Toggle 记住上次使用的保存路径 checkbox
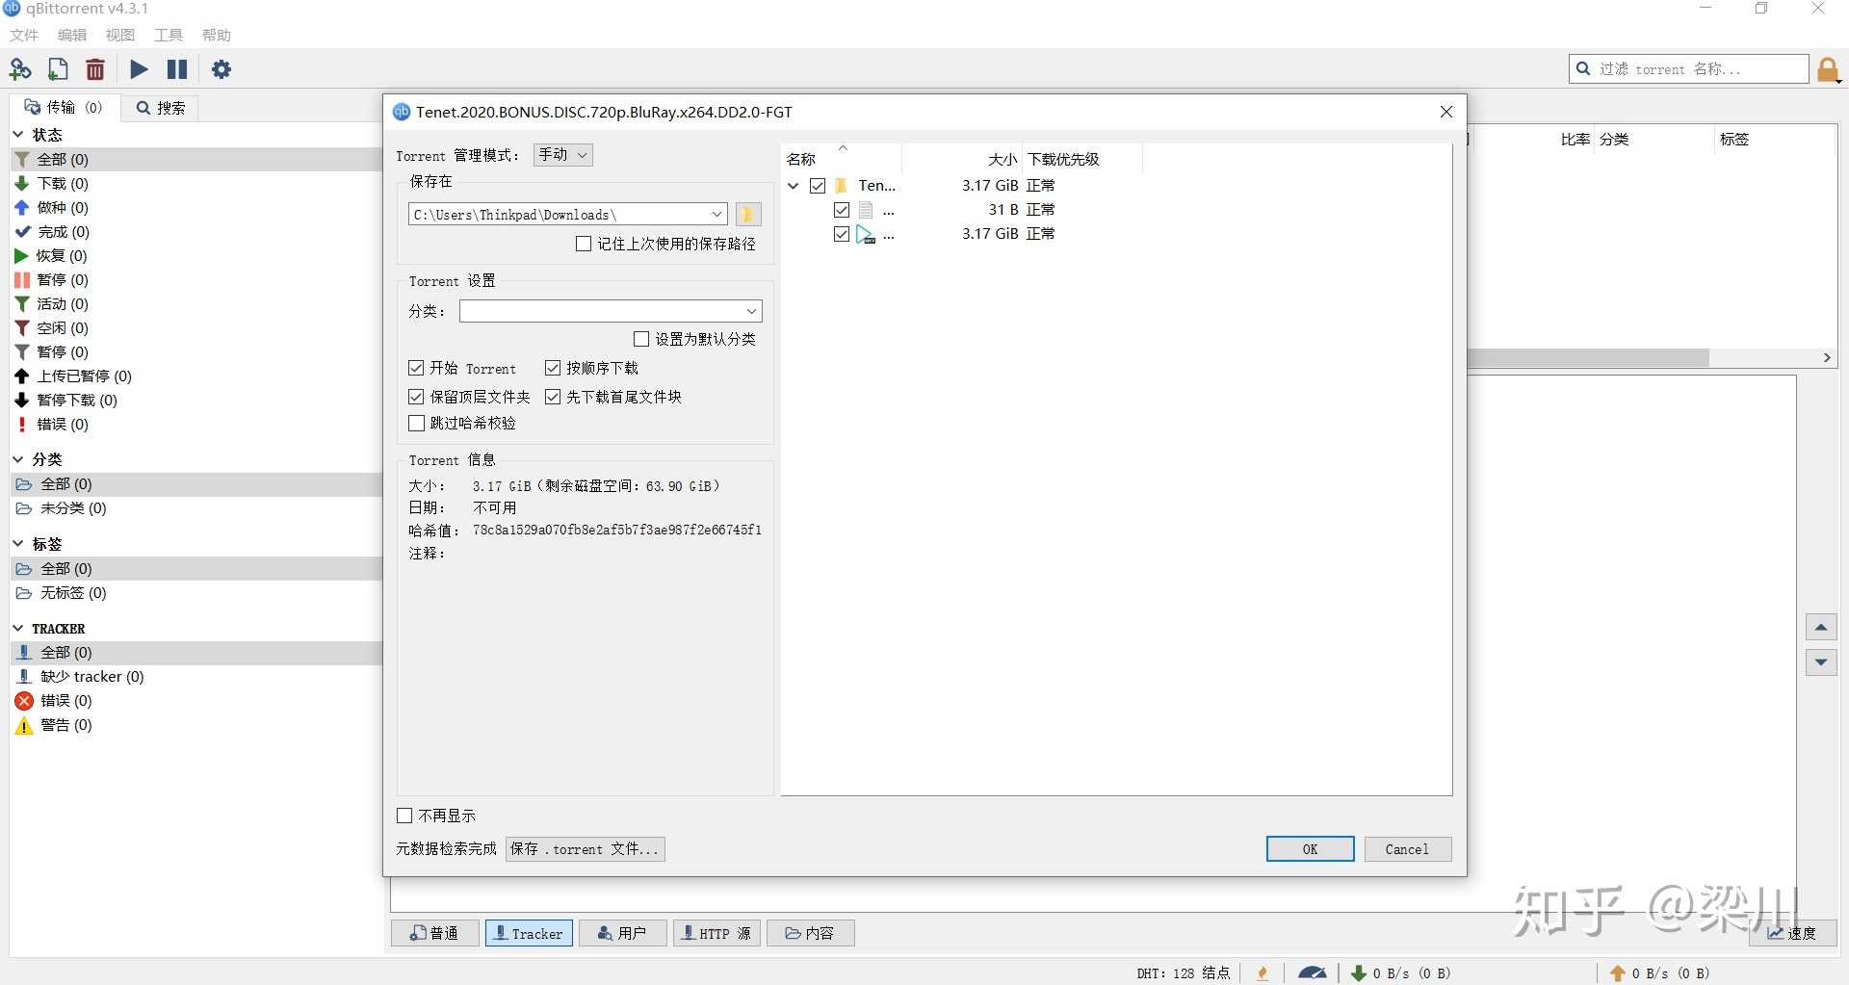Screen dimensions: 1849x985 pos(584,244)
